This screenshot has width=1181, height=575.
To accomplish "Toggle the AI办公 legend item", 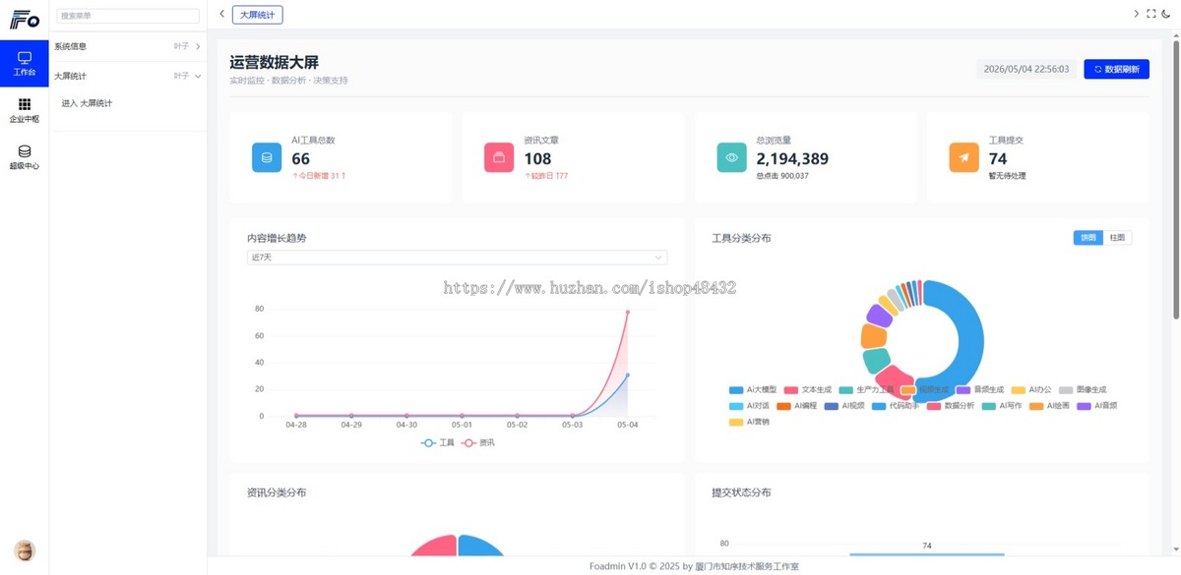I will [x=1031, y=390].
